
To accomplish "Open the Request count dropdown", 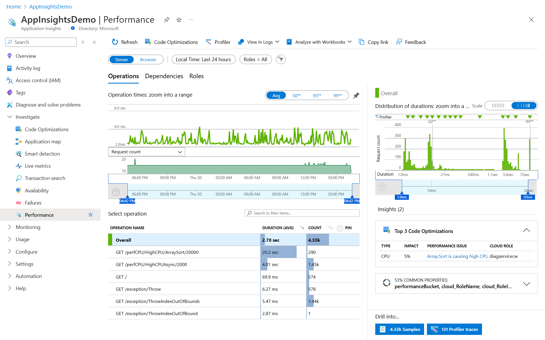I will [x=146, y=152].
